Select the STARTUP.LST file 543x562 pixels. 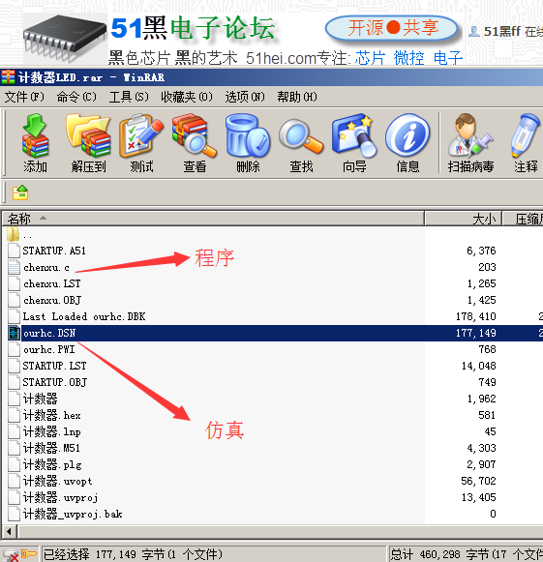pos(54,366)
